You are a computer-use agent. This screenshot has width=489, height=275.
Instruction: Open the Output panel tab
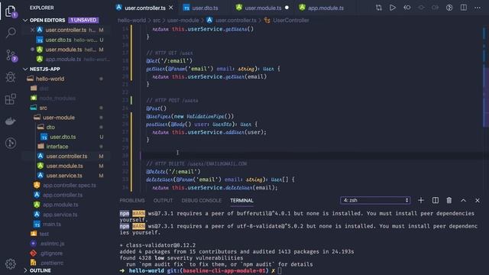click(x=163, y=200)
